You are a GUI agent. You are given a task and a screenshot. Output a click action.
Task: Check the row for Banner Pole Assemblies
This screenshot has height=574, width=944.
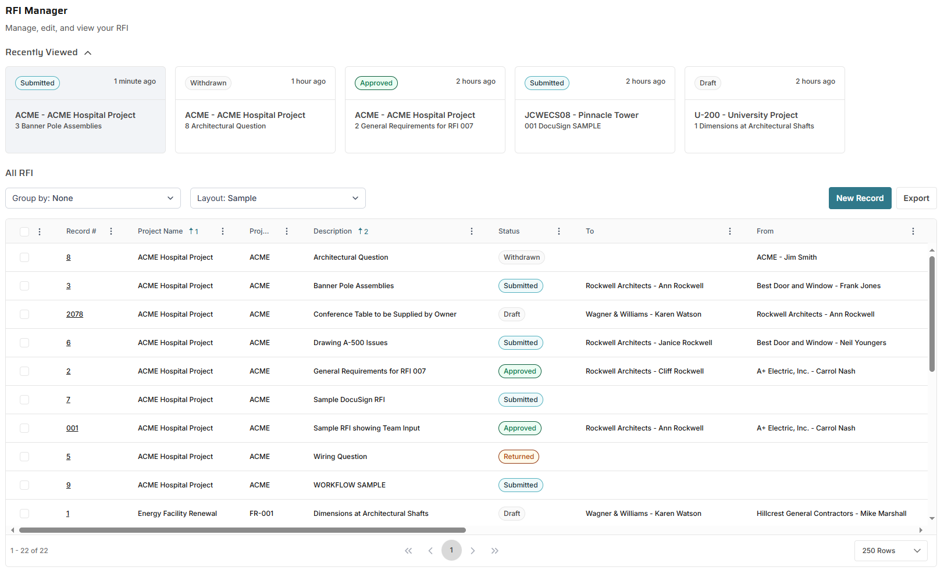[x=24, y=286]
